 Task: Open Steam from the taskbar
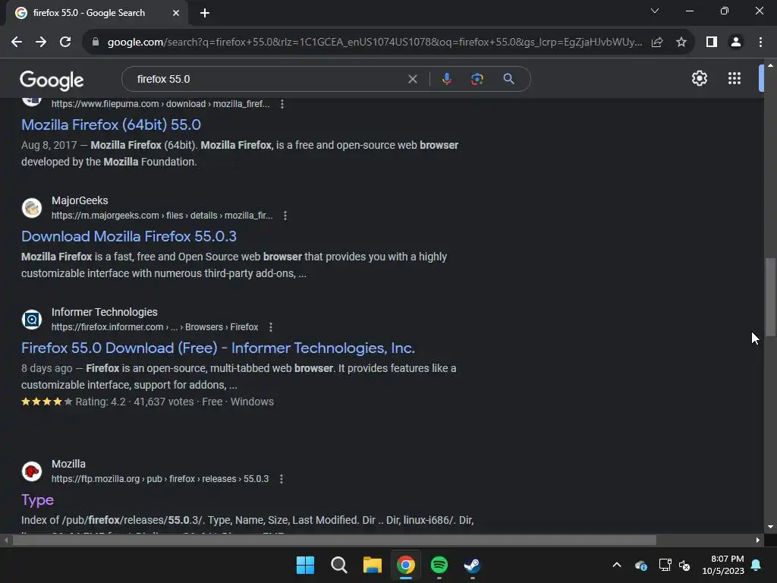point(472,565)
